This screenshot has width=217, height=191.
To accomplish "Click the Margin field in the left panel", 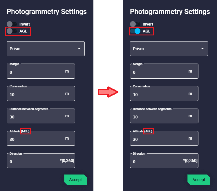I will tap(36, 72).
